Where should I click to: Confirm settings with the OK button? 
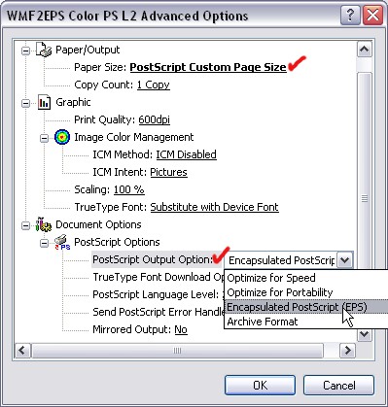coord(260,386)
